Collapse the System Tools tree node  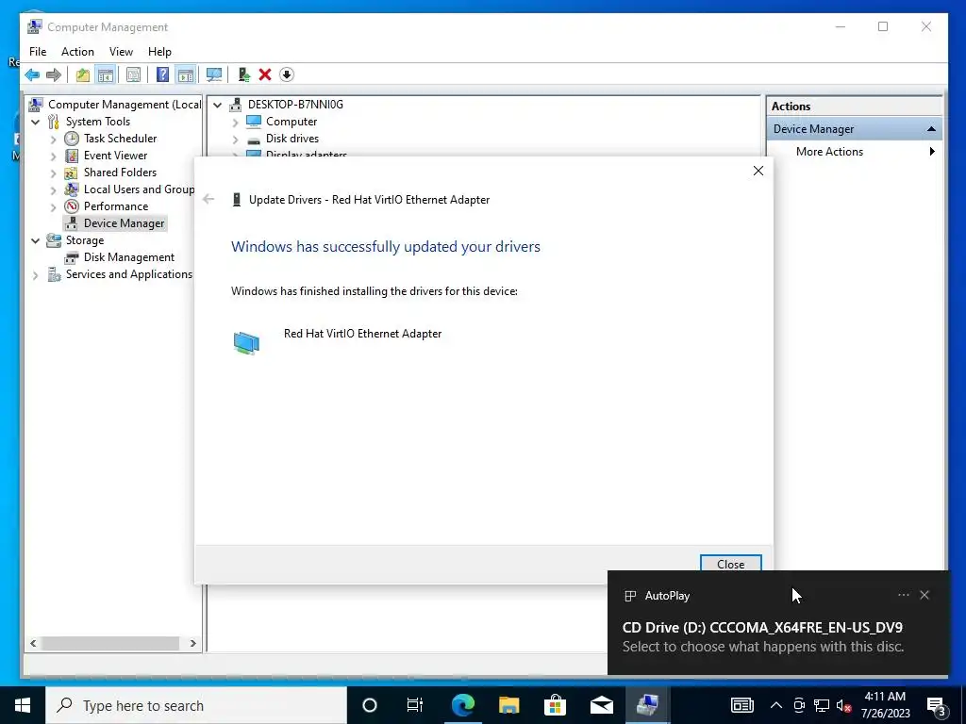[35, 122]
